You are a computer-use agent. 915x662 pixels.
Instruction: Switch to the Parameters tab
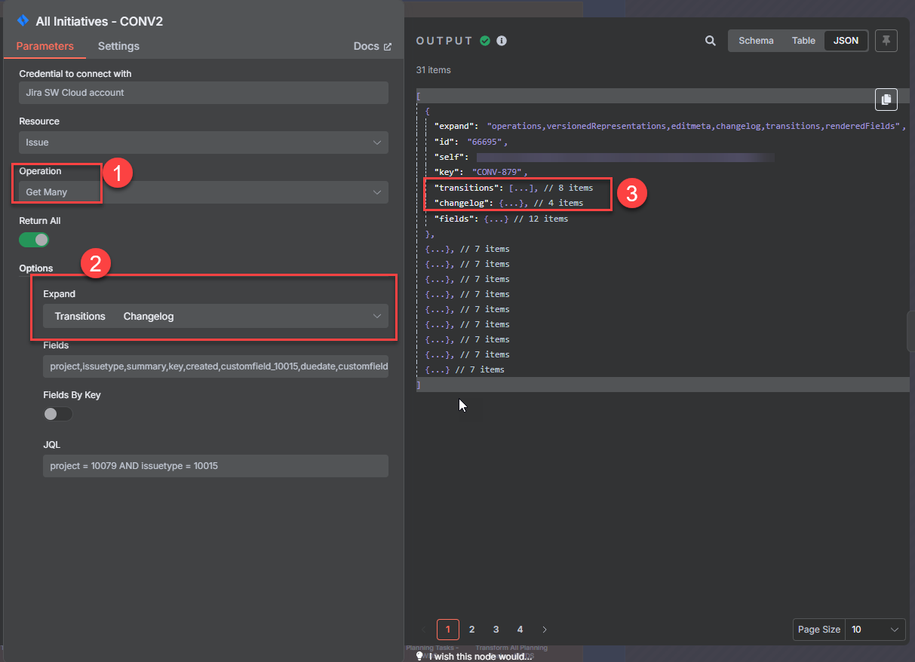(45, 46)
